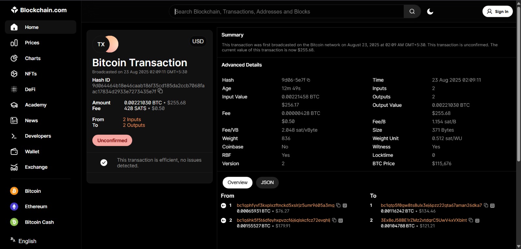Copy output address 3Ex8eJ58BE1rZ

[471, 220]
